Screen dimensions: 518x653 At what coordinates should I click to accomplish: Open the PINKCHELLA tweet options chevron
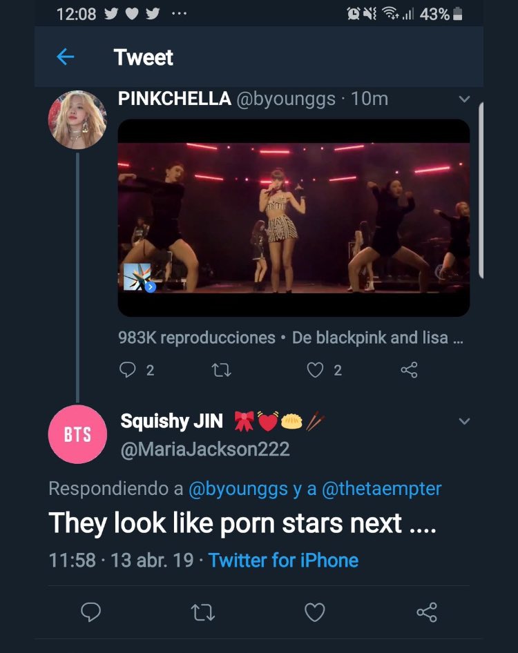pyautogui.click(x=465, y=99)
